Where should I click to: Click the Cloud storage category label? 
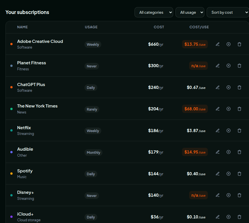[29, 220]
